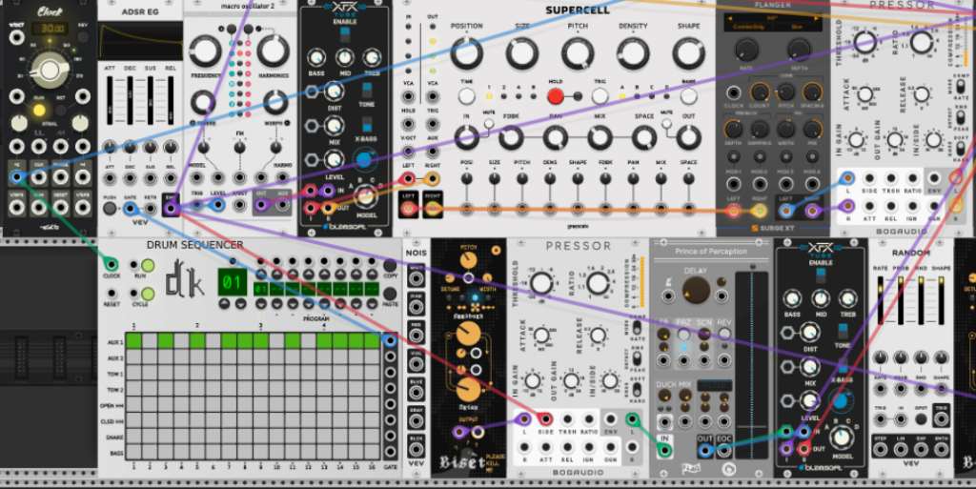This screenshot has height=489, width=976.
Task: Toggle the FRZ button on Prince of Perception
Action: click(684, 334)
